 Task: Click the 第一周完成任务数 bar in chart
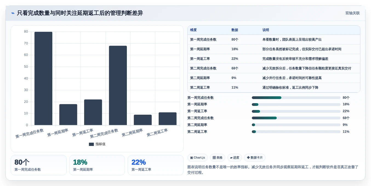pyautogui.click(x=43, y=78)
